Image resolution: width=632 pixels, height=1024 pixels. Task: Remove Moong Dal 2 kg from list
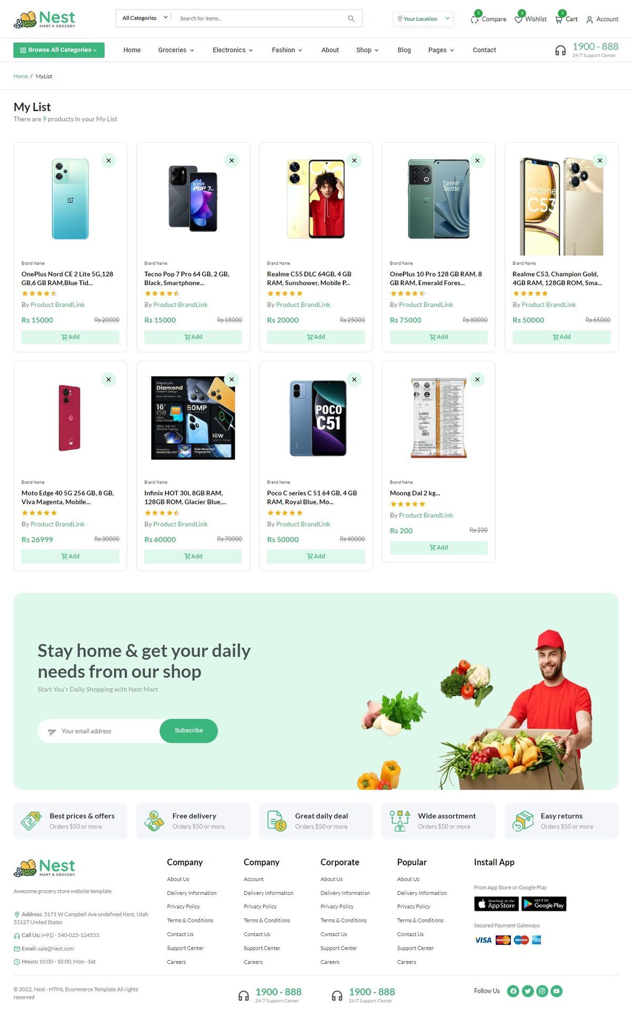click(477, 379)
